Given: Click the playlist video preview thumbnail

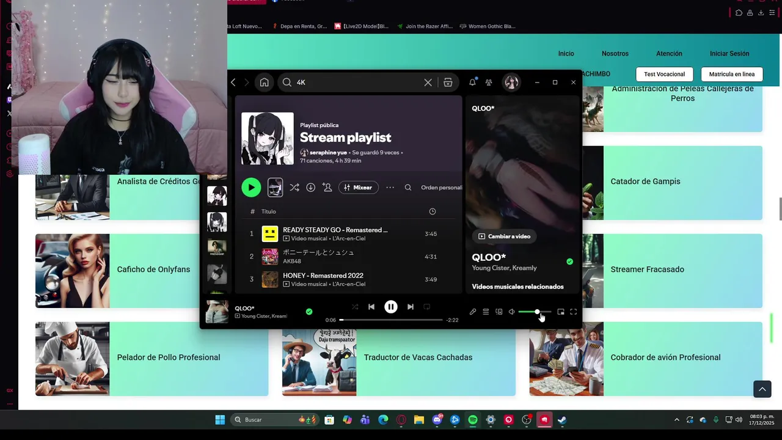Looking at the screenshot, I should [x=276, y=188].
